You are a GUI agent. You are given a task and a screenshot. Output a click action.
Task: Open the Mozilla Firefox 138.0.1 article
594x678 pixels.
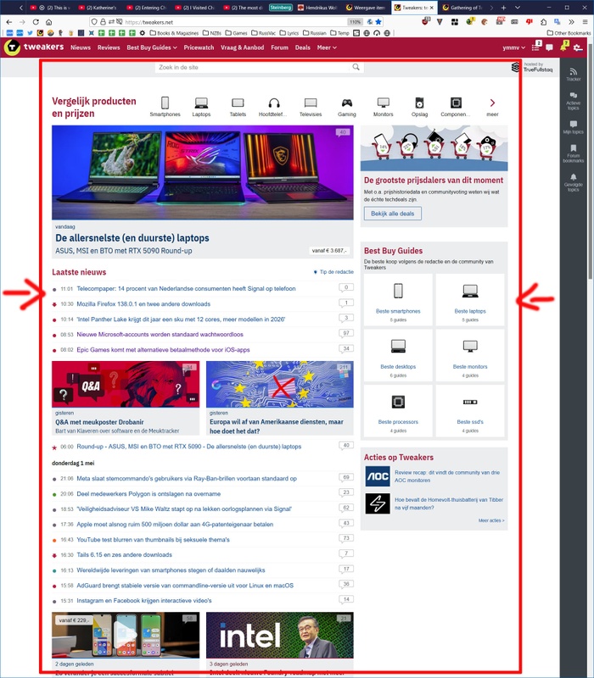(143, 304)
